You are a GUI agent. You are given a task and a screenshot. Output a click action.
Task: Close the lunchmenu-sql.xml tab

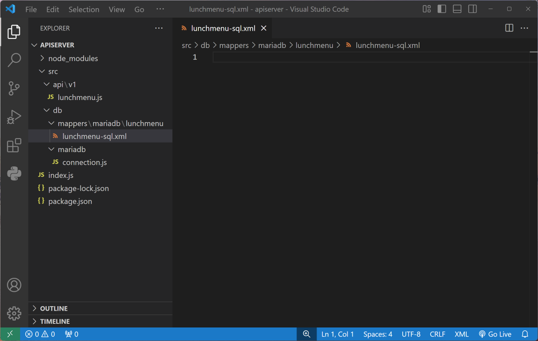pyautogui.click(x=264, y=28)
